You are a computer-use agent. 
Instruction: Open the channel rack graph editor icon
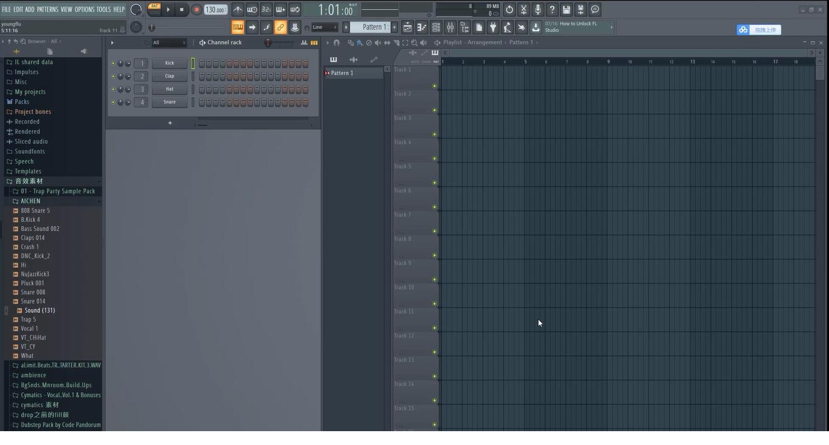[304, 43]
